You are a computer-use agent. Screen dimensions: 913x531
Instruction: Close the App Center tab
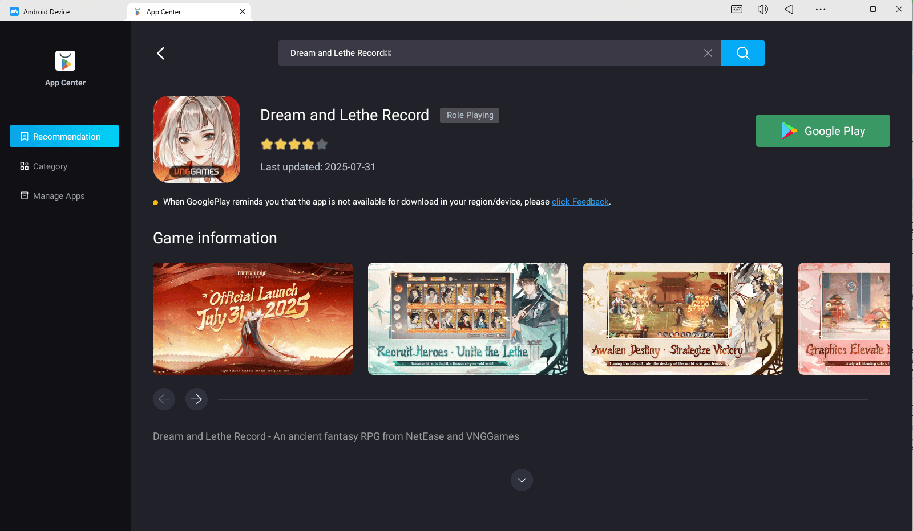click(243, 11)
